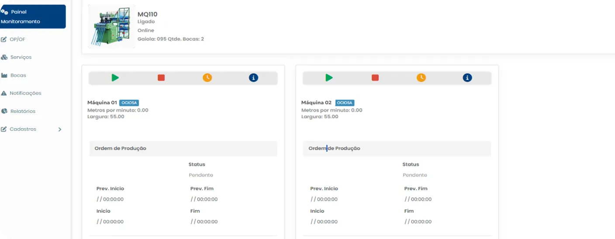Screen dimensions: 615x239
Task: Open the Painel Monitoramento menu item
Action: pos(32,17)
